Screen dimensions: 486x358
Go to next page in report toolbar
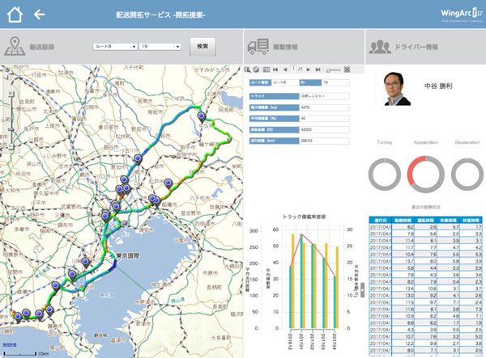pyautogui.click(x=309, y=69)
